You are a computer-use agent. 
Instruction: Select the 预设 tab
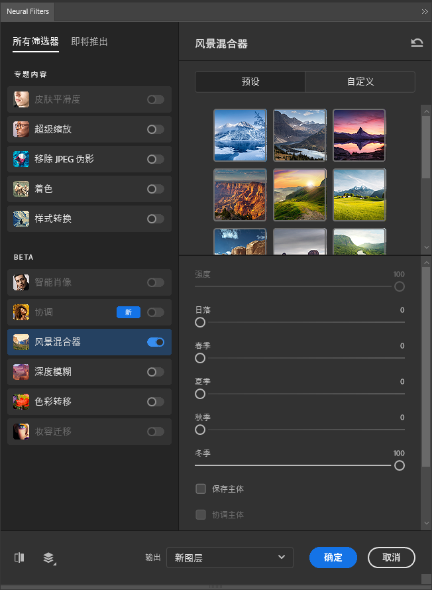250,82
